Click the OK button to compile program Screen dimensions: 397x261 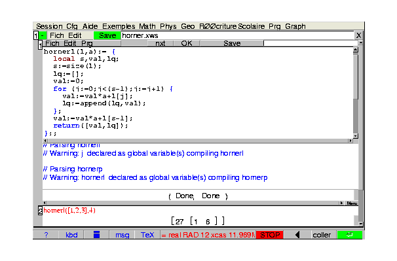point(187,43)
